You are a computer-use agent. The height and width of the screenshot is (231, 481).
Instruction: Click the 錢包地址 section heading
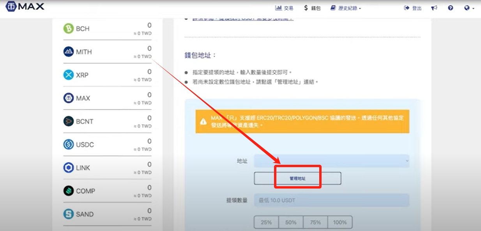200,56
